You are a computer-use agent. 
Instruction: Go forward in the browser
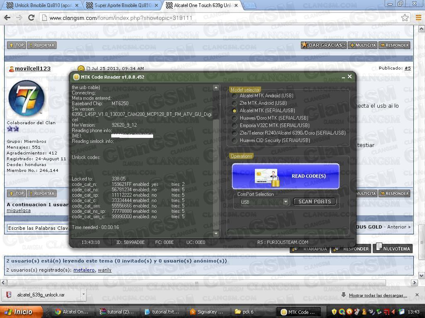19,18
